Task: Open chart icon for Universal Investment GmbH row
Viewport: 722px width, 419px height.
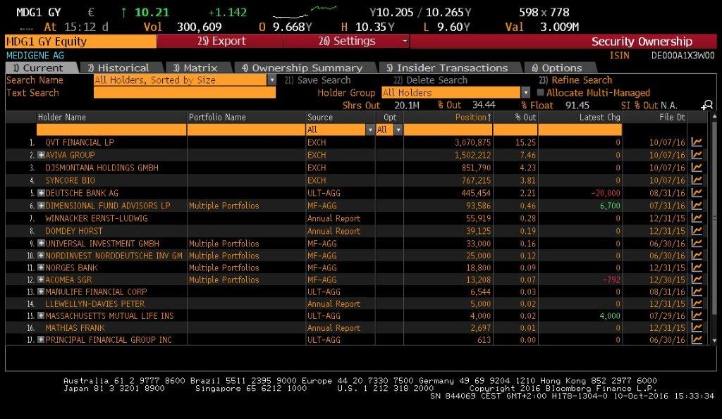Action: (x=697, y=244)
